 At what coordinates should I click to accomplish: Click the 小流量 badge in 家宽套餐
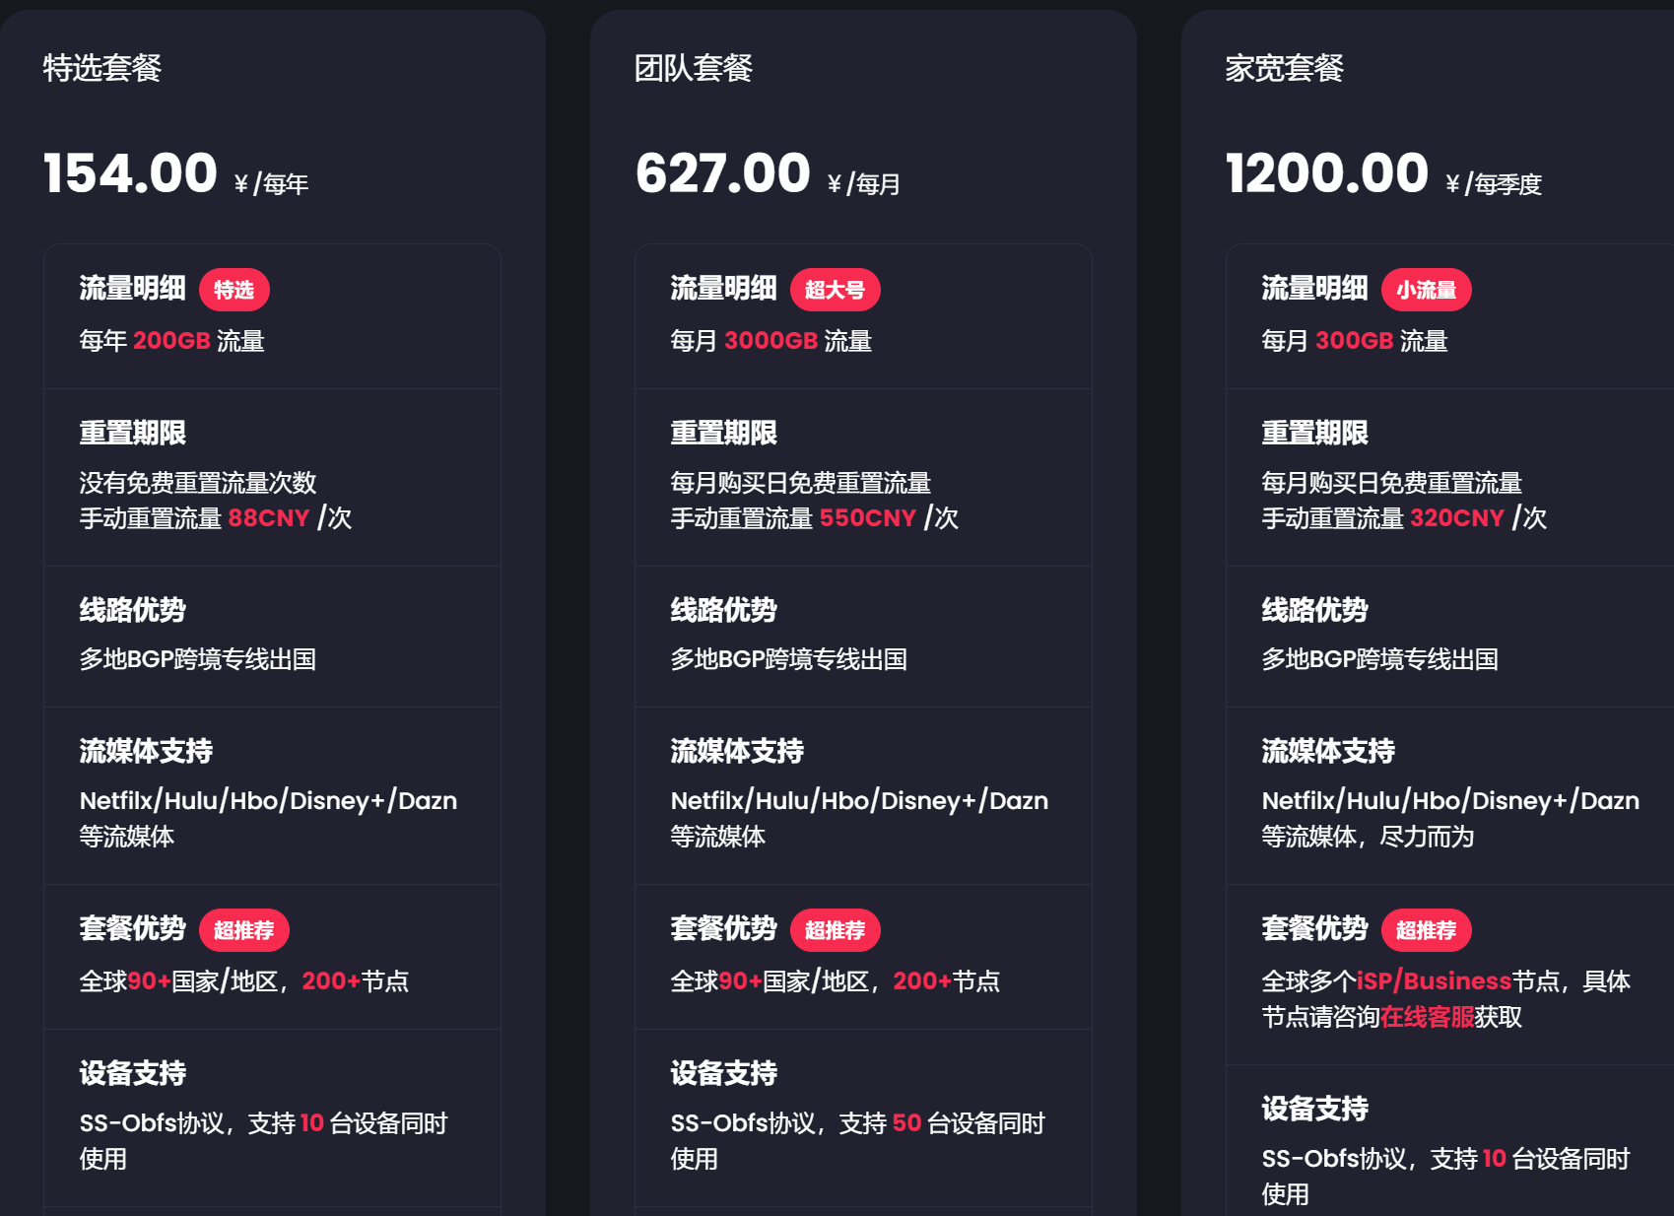click(1426, 290)
